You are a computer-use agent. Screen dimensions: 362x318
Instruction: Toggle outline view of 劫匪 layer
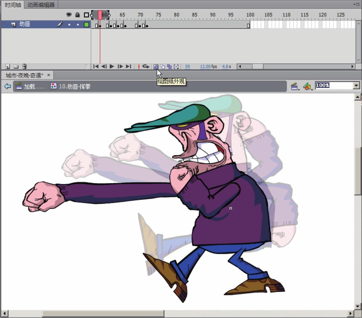(86, 25)
